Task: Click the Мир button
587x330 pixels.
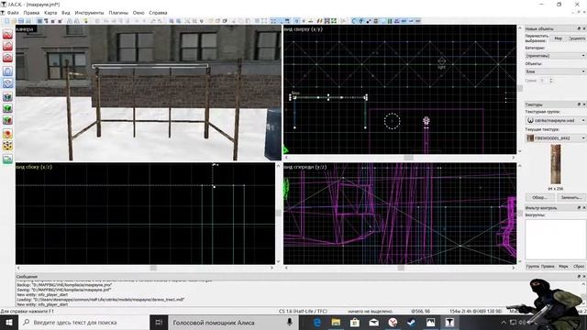Action: tap(559, 38)
